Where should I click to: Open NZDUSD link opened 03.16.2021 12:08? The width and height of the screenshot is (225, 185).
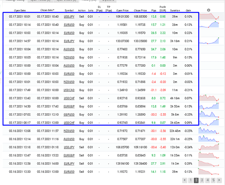tap(69, 131)
